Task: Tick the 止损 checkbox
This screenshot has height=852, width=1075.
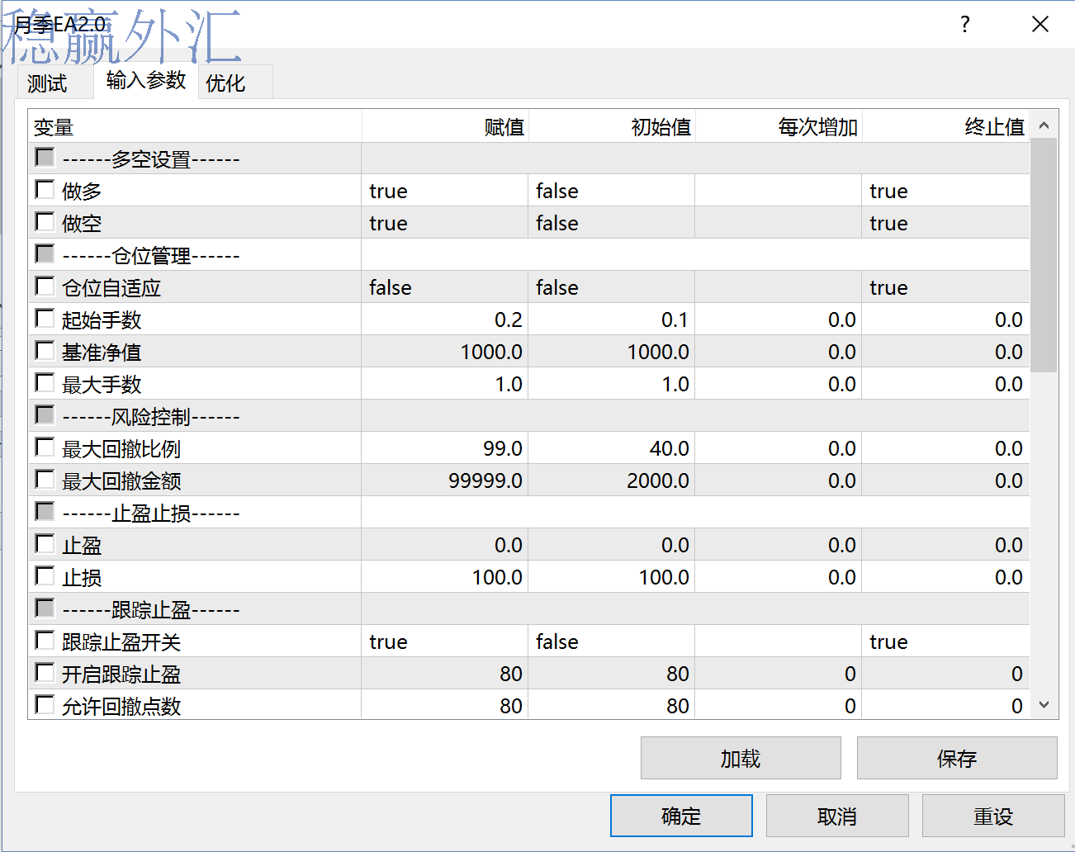Action: 45,576
